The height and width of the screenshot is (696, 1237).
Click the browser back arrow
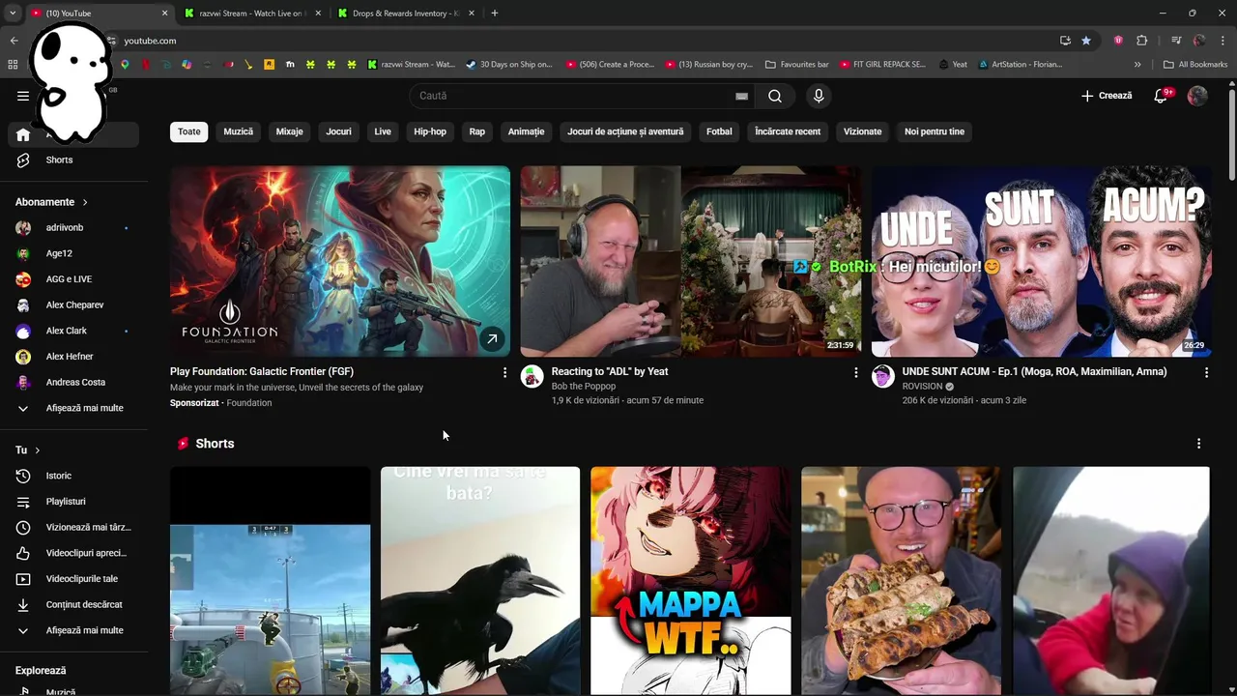pyautogui.click(x=14, y=41)
